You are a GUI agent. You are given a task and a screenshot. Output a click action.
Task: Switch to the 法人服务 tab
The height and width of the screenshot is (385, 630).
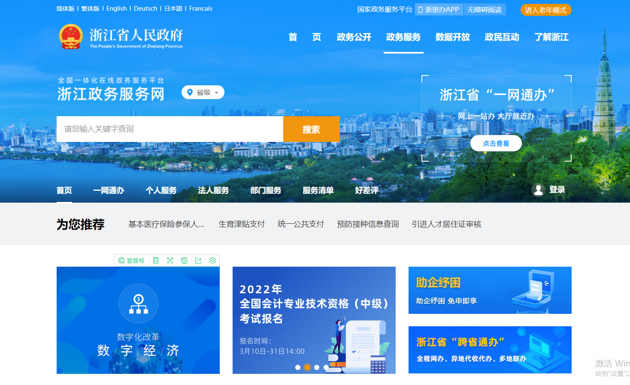[x=214, y=190]
